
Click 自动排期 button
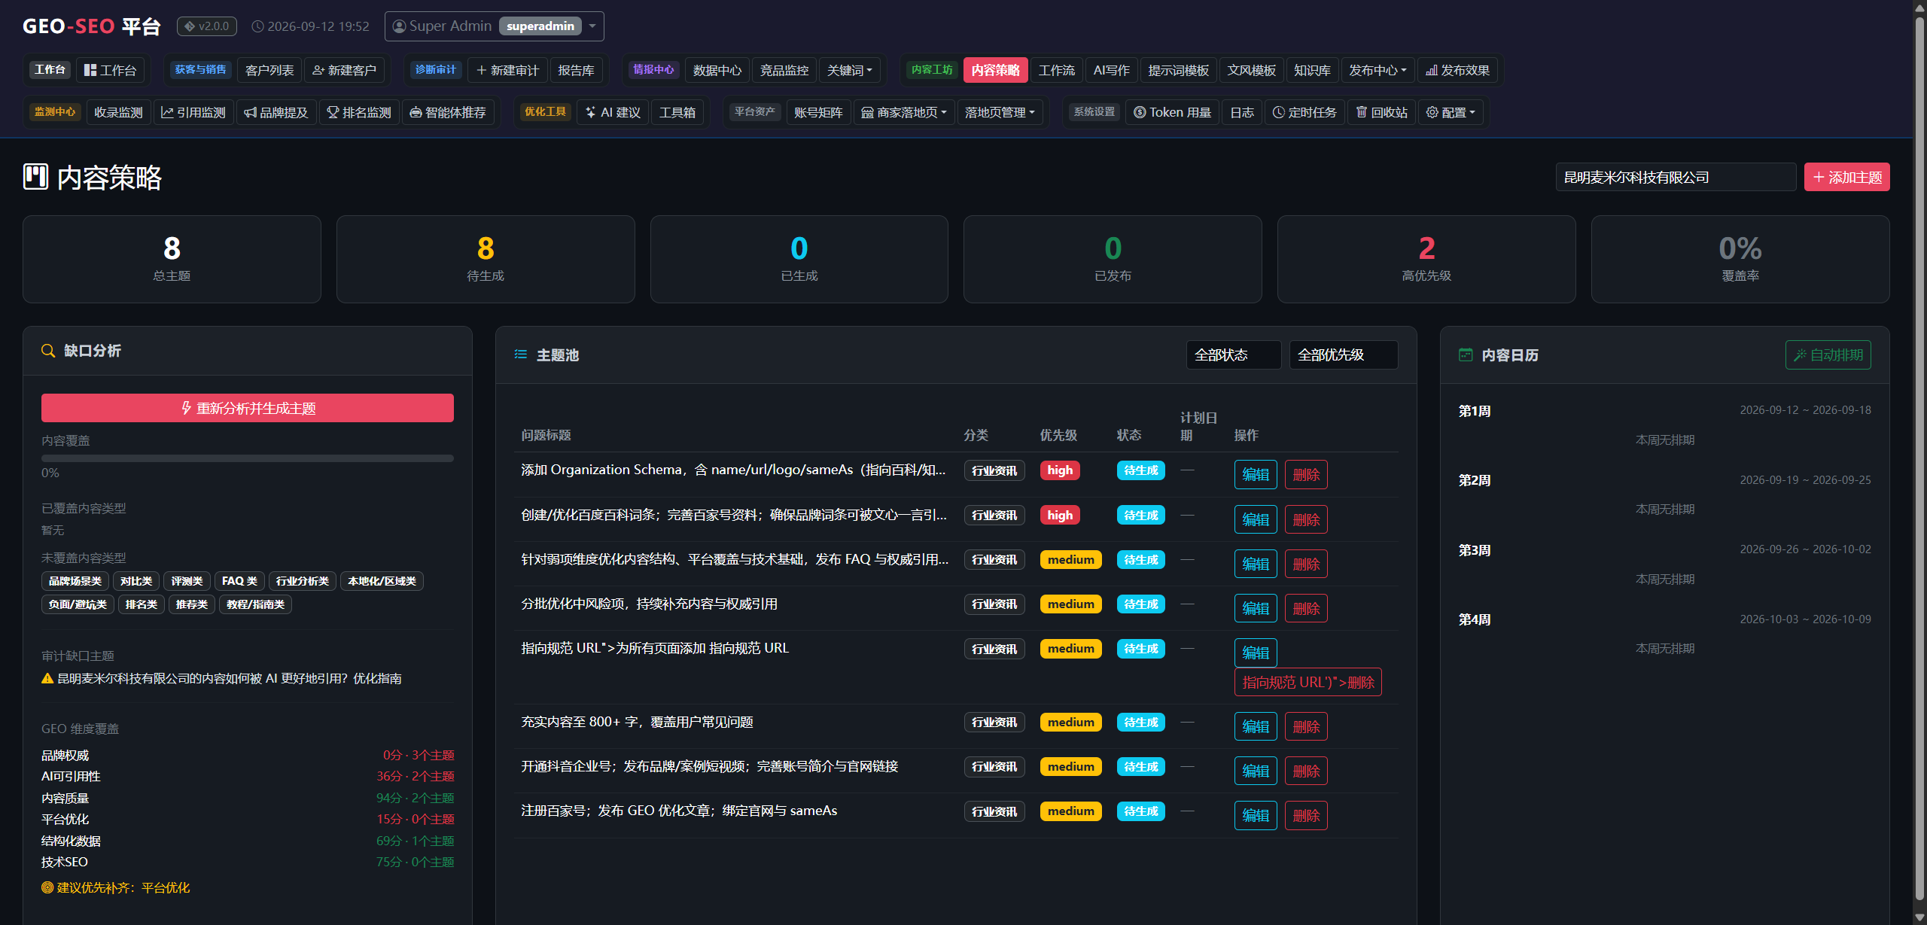[x=1828, y=354]
